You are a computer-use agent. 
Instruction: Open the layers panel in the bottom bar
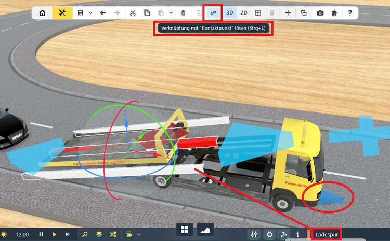click(99, 234)
